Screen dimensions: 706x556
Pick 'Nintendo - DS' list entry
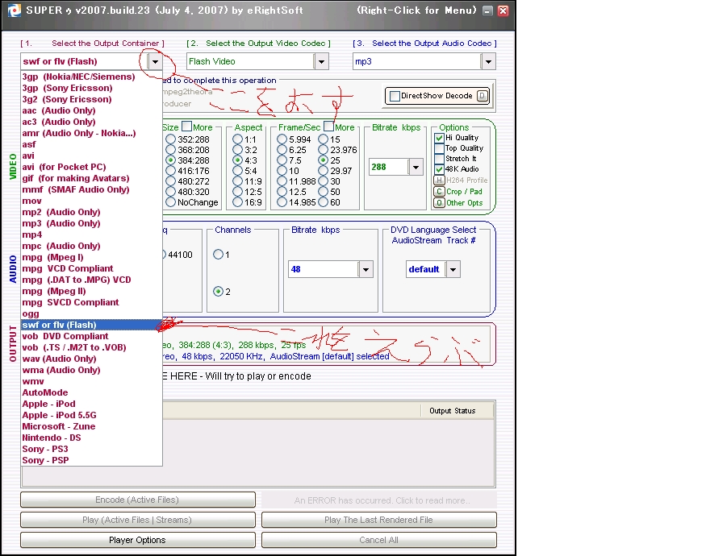click(91, 438)
